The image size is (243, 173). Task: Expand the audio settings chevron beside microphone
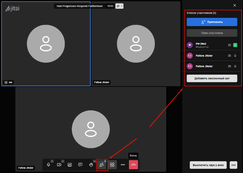click(x=52, y=161)
